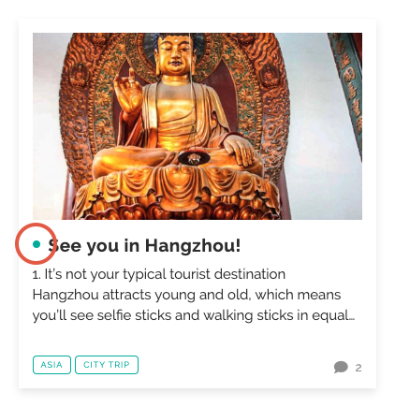Click the comment count number 2

tap(358, 368)
